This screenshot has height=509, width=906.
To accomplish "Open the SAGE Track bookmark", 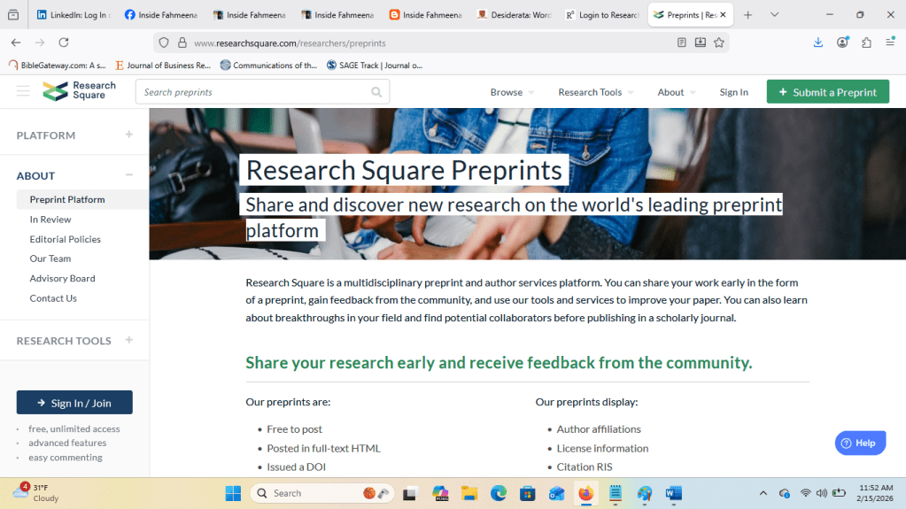I will point(375,66).
